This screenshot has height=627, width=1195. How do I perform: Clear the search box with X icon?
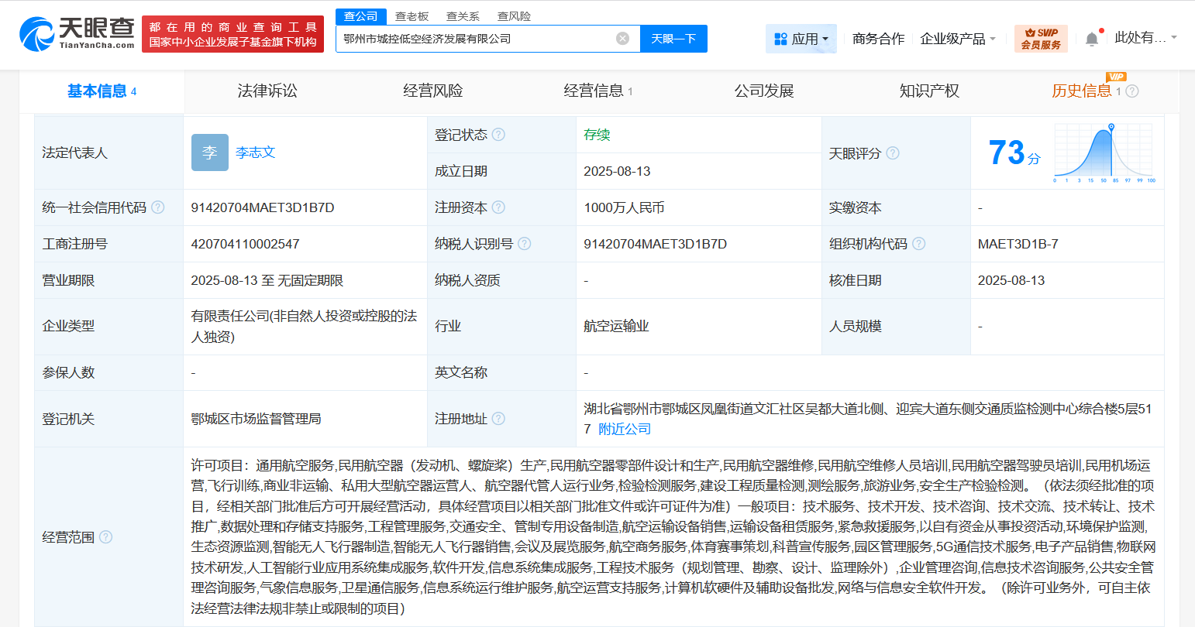pyautogui.click(x=622, y=39)
